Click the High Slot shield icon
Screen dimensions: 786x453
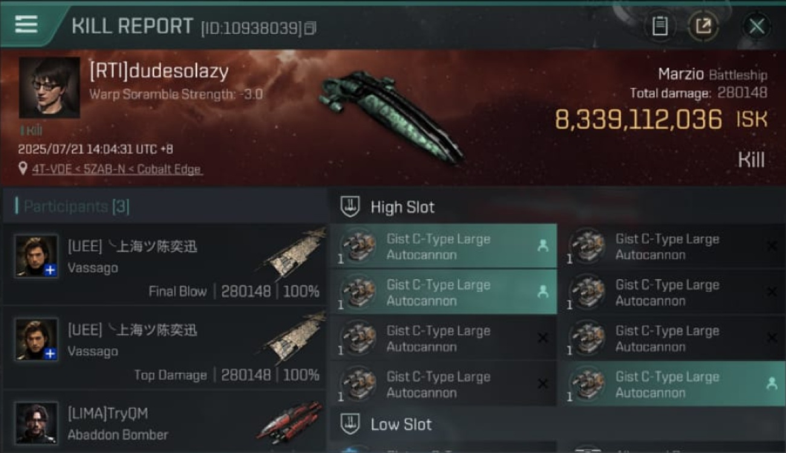click(x=350, y=207)
